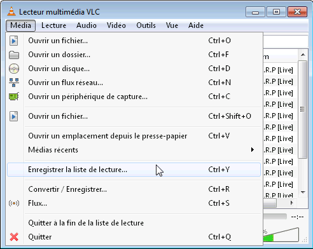Click the file icon beside Ouvrir un fichier Ctrl+O
The width and height of the screenshot is (313, 249).
[14, 41]
